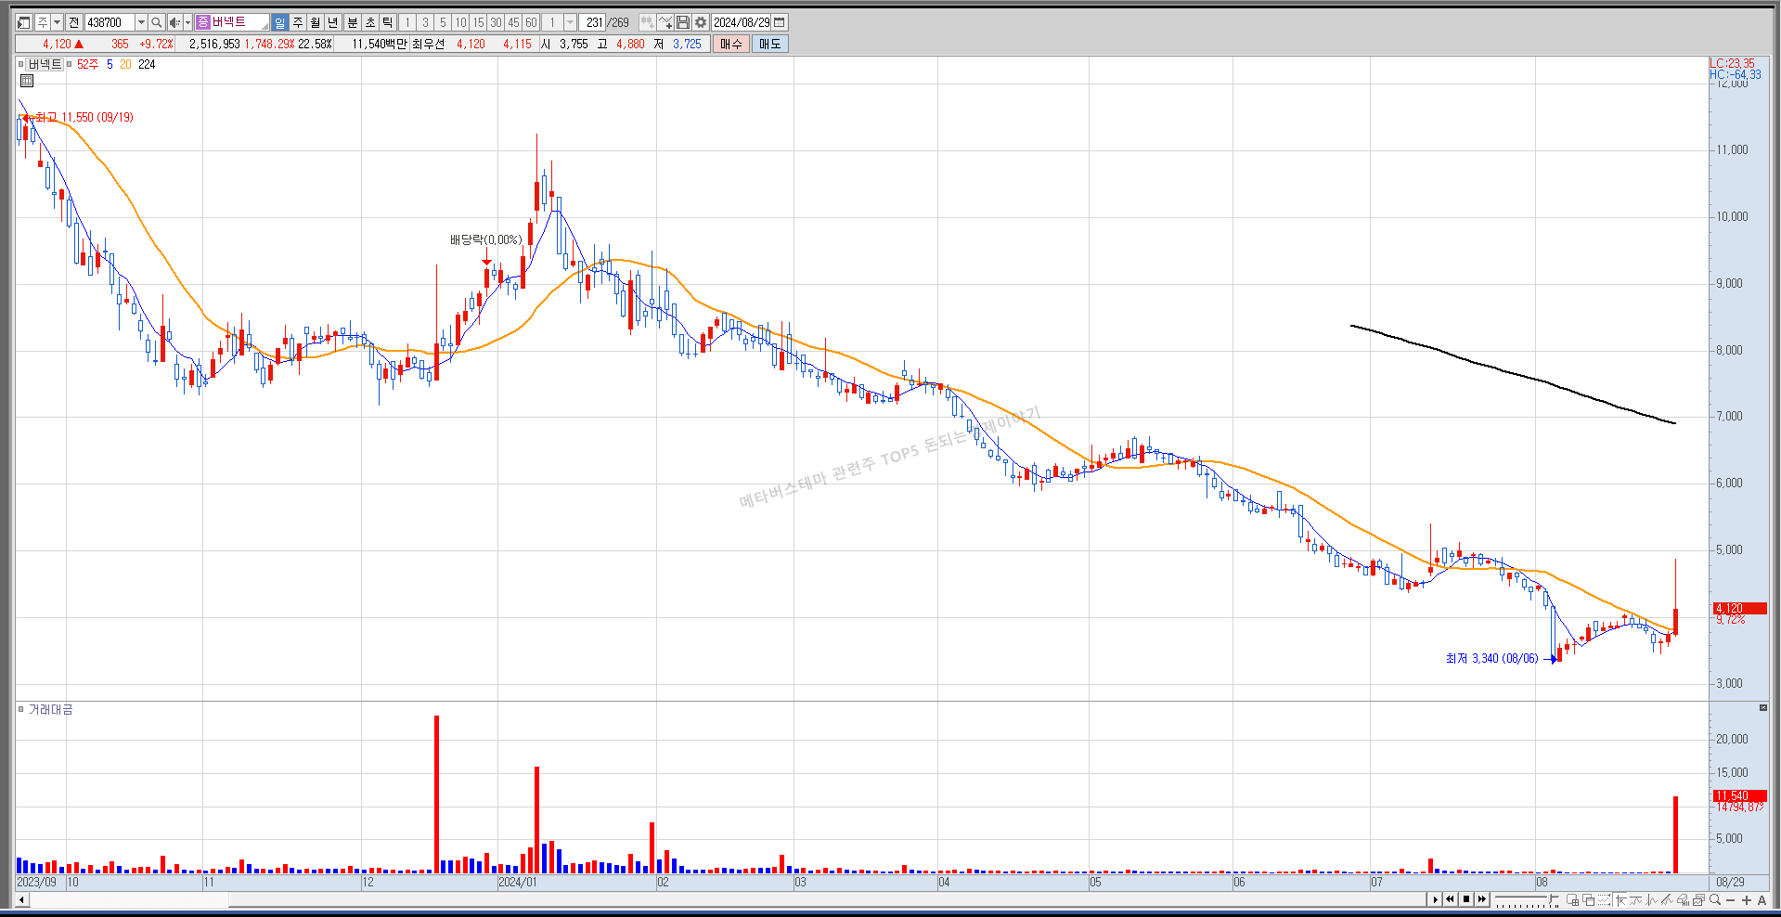This screenshot has height=917, width=1781.
Task: Adjust the playback speed slider at the bottom
Action: 1527,899
